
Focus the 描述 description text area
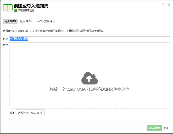pos(89,47)
